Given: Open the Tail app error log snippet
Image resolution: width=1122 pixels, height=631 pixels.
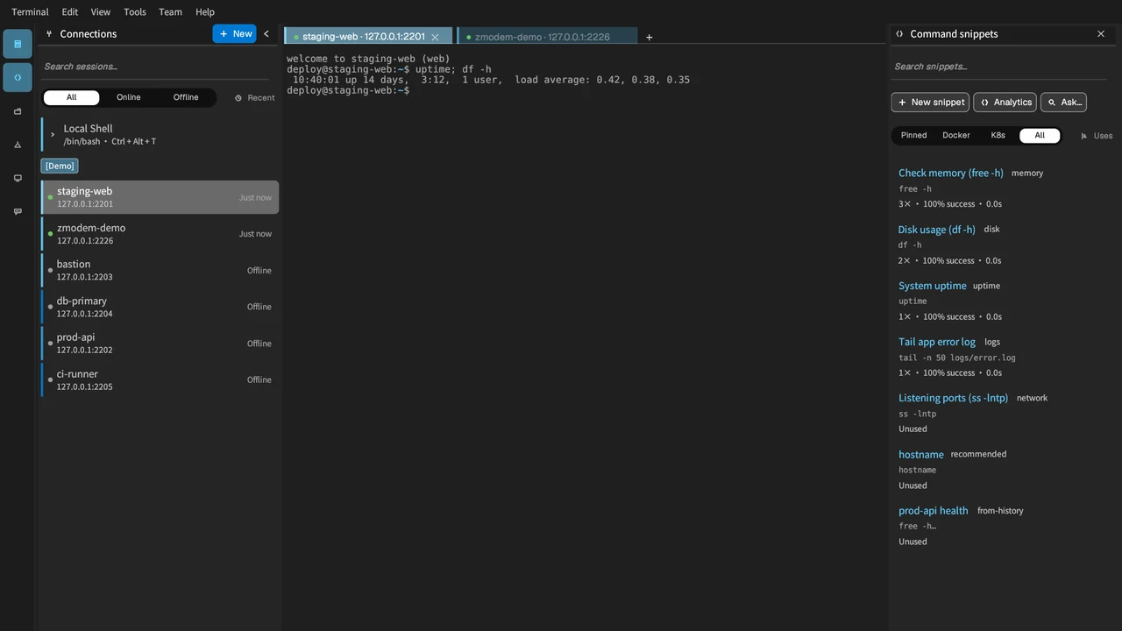Looking at the screenshot, I should click(936, 342).
